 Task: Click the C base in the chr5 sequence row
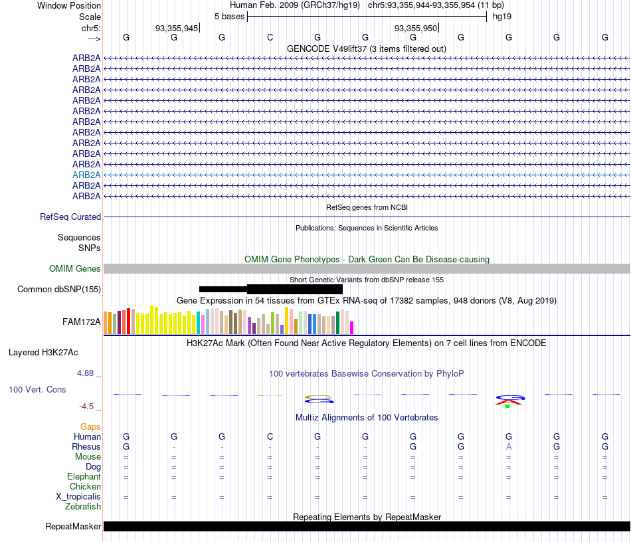pyautogui.click(x=270, y=37)
